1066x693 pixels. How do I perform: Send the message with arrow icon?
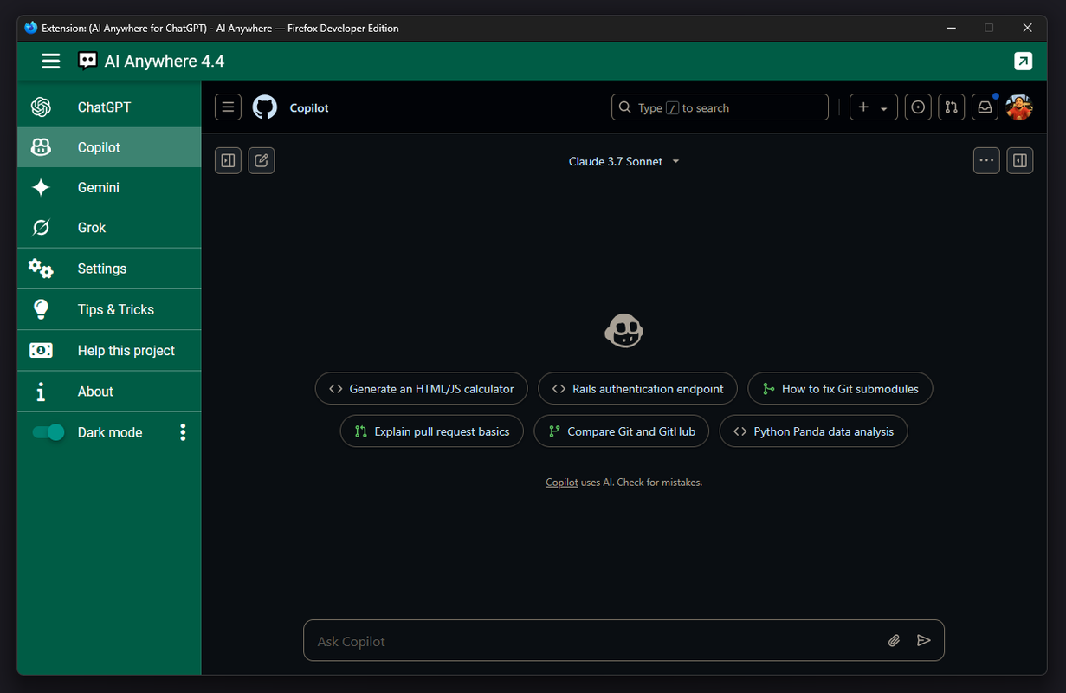click(x=924, y=640)
